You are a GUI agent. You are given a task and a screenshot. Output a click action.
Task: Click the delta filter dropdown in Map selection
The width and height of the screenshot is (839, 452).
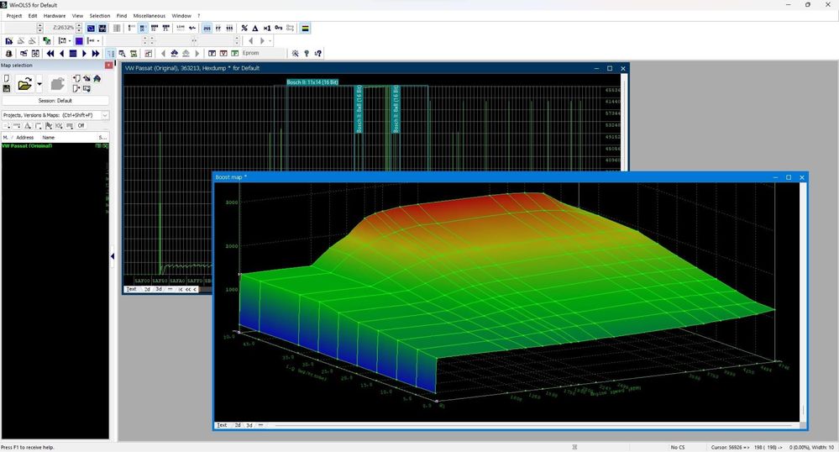pyautogui.click(x=28, y=126)
